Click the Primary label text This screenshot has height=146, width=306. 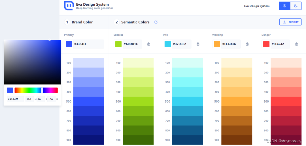(69, 35)
